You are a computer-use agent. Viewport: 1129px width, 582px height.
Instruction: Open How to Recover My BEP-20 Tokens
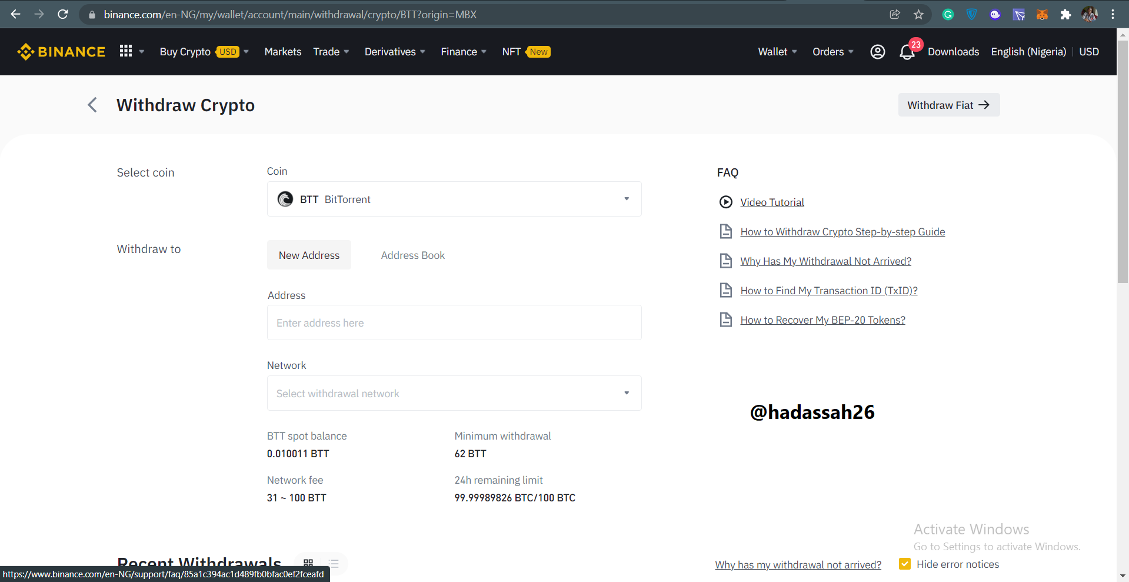pos(822,320)
